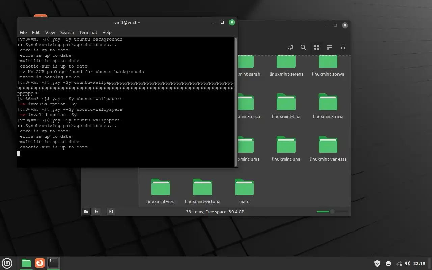Open the terminal Search menu
Image resolution: width=432 pixels, height=270 pixels.
[x=67, y=32]
